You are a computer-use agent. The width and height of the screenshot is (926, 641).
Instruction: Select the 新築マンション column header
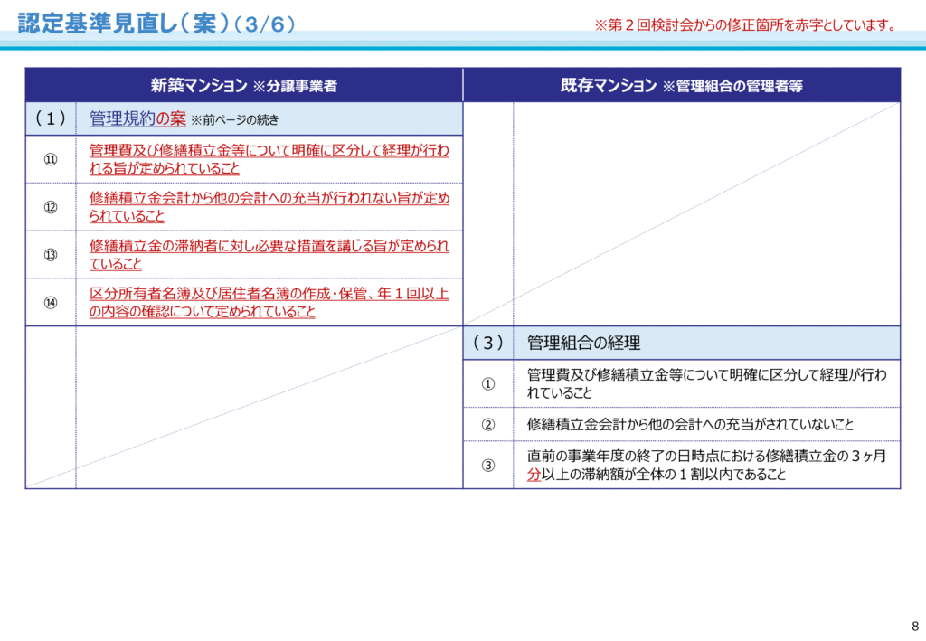[x=243, y=86]
